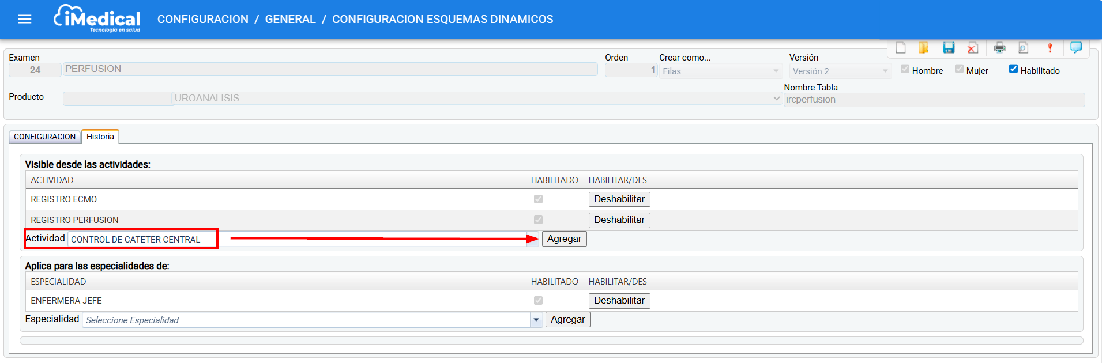Open the hamburger navigation menu
Viewport: 1102px width, 363px height.
tap(25, 19)
